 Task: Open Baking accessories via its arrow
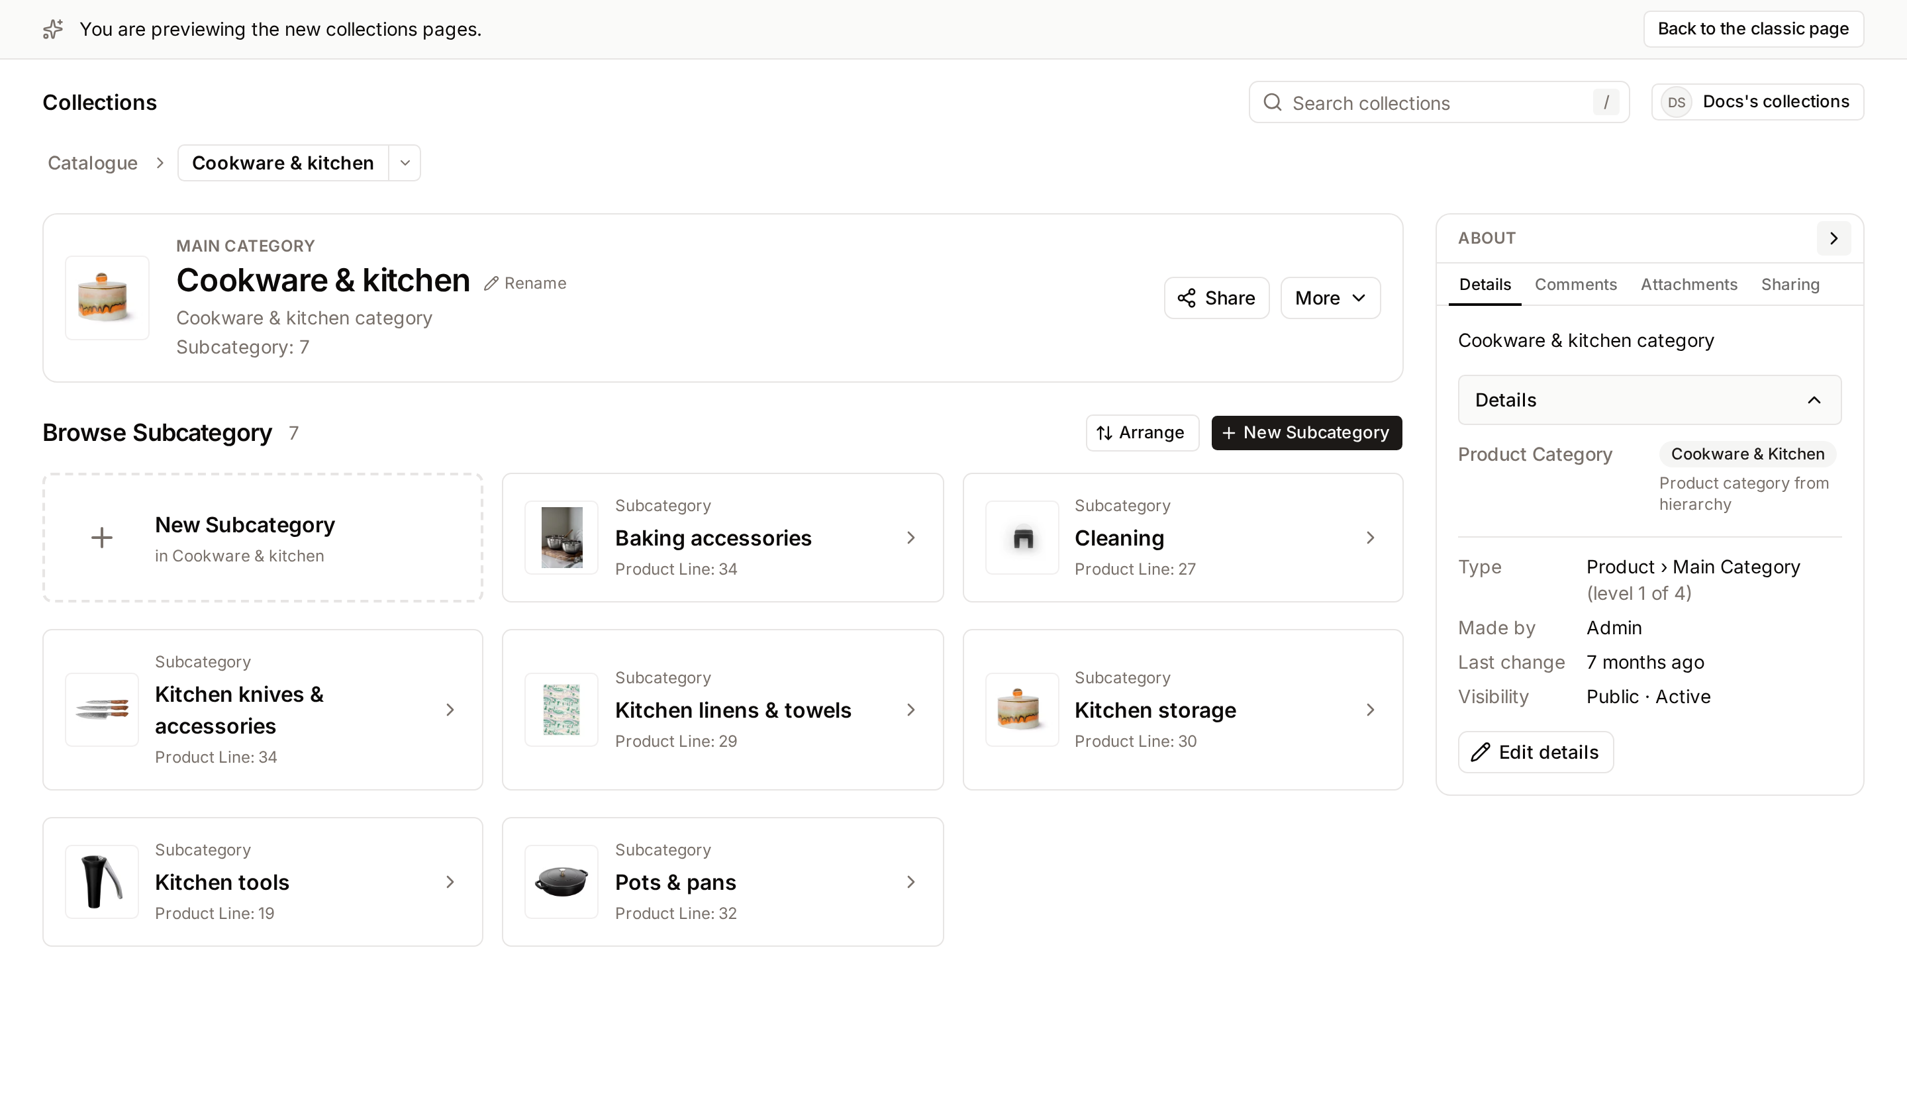coord(911,538)
